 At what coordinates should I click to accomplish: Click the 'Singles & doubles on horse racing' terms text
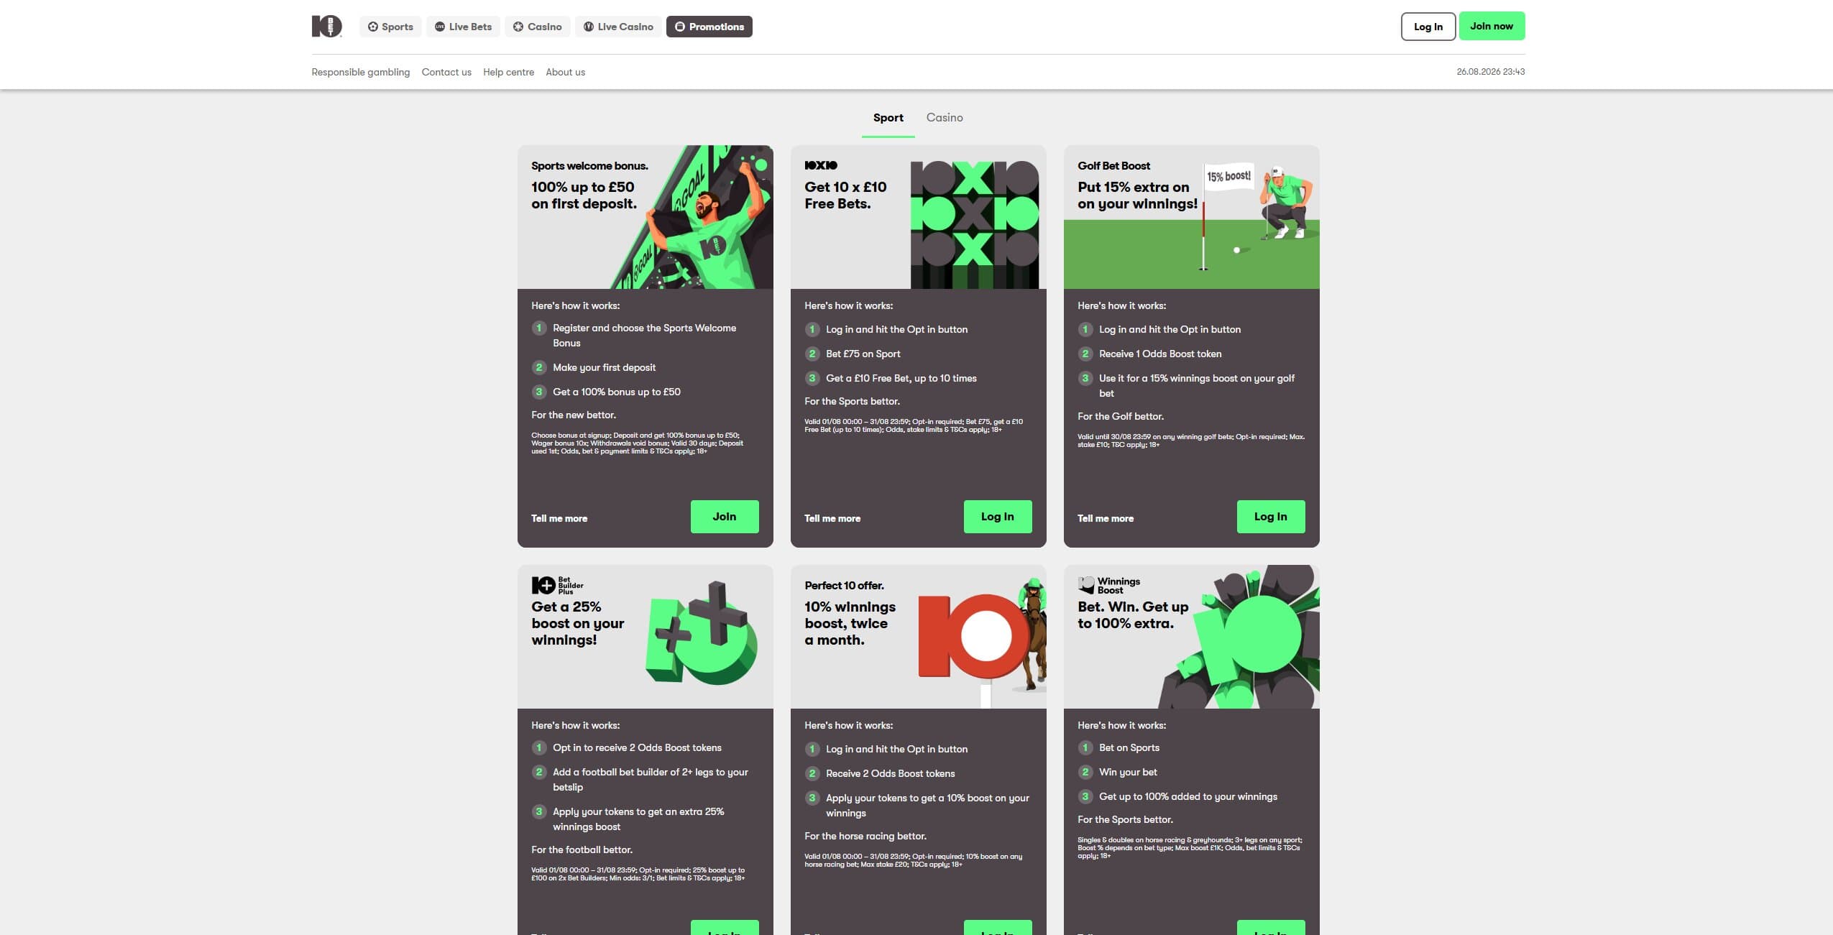tap(1190, 848)
